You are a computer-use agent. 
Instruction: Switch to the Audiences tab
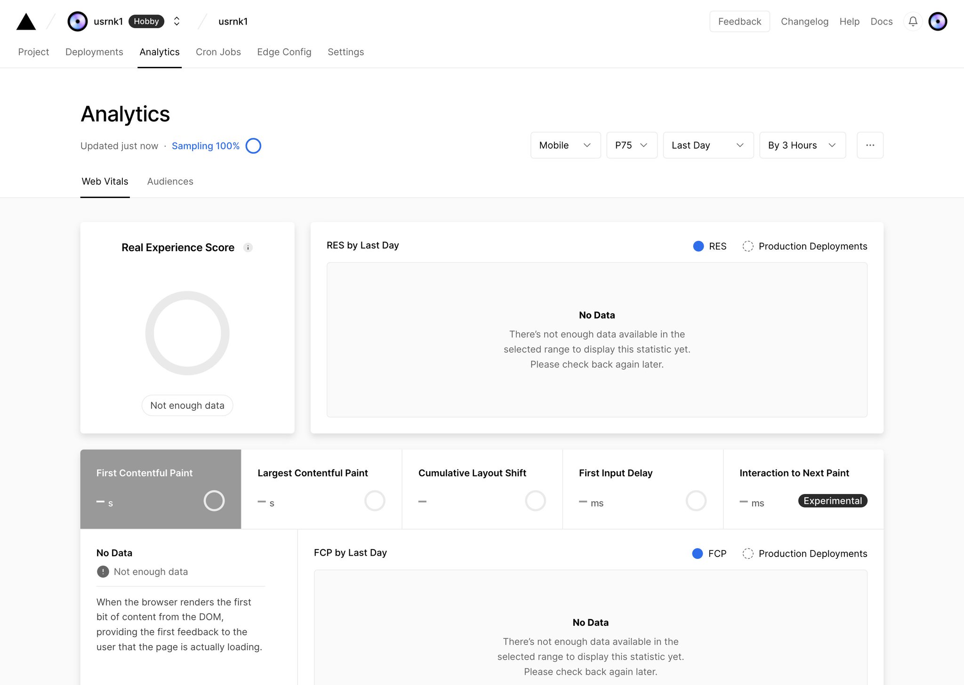pyautogui.click(x=170, y=182)
